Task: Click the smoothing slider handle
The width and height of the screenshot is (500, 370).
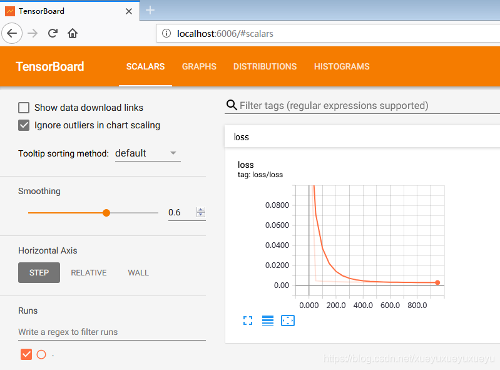Action: point(106,213)
